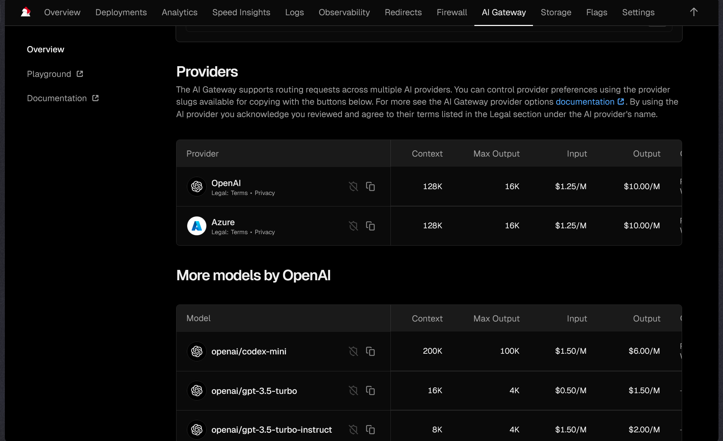Copy the openai/gpt-3.5-turbo-instruct model name

click(x=370, y=430)
